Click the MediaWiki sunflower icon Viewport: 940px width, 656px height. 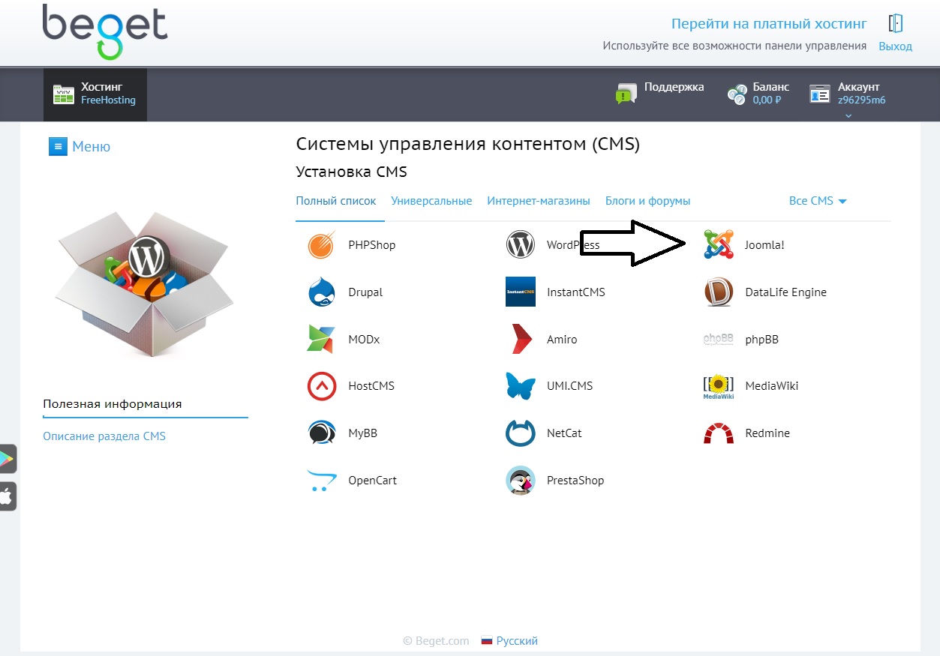click(x=719, y=386)
